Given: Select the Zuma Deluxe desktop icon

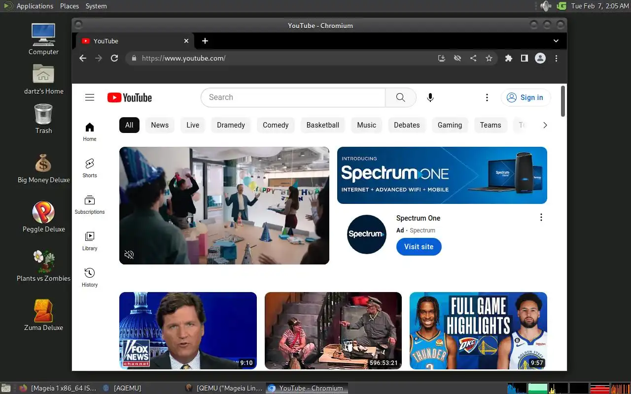Looking at the screenshot, I should tap(43, 315).
